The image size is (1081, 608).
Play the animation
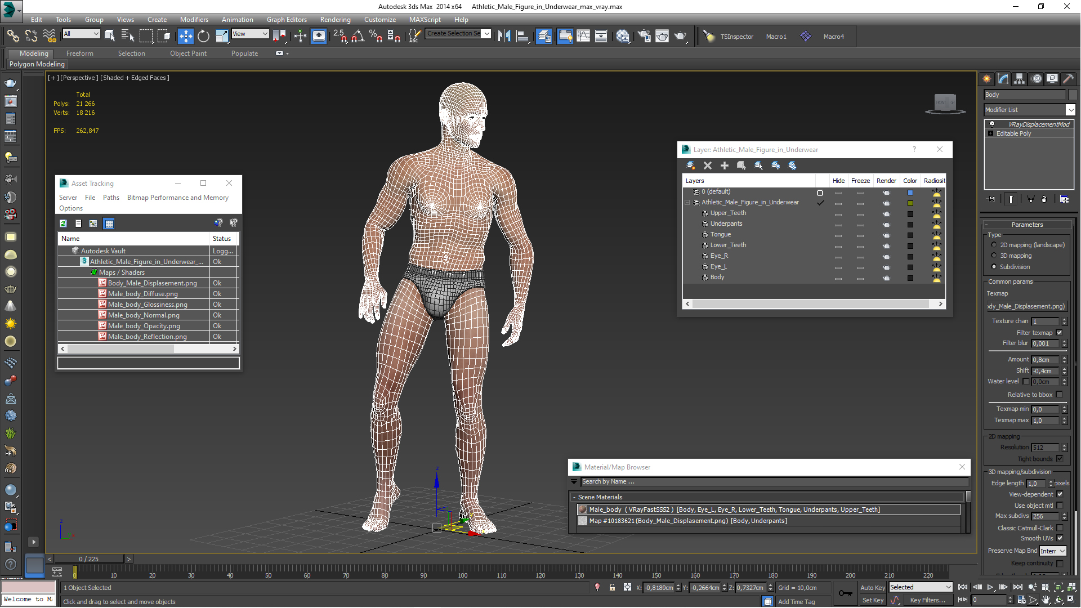pos(990,587)
